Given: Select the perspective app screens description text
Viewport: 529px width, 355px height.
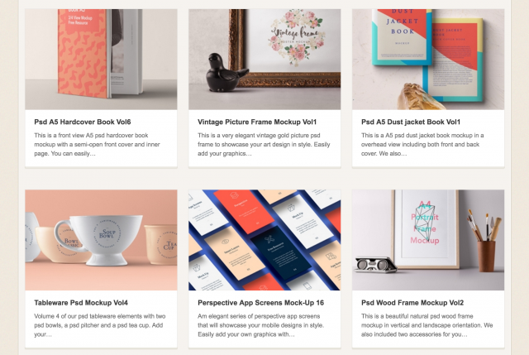Looking at the screenshot, I should 261,325.
